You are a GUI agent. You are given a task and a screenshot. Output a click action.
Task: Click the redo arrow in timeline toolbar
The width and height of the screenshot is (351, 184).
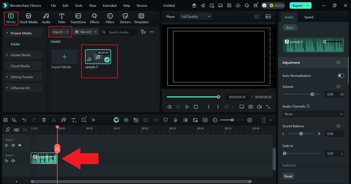34,120
